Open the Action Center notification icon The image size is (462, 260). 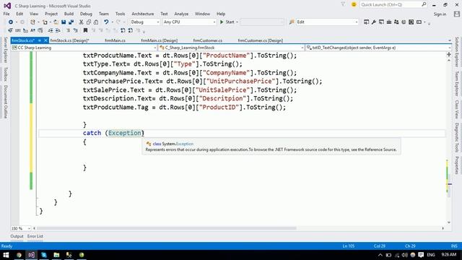[421, 255]
